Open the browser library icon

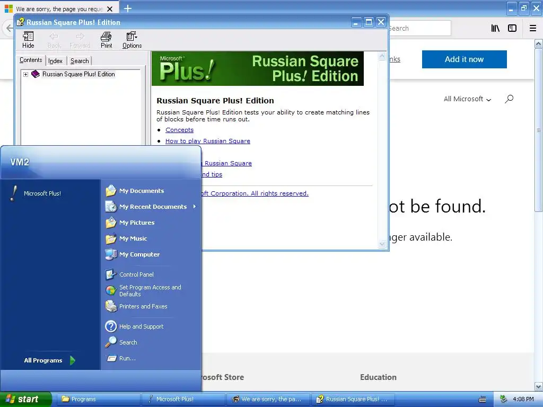[x=495, y=29]
